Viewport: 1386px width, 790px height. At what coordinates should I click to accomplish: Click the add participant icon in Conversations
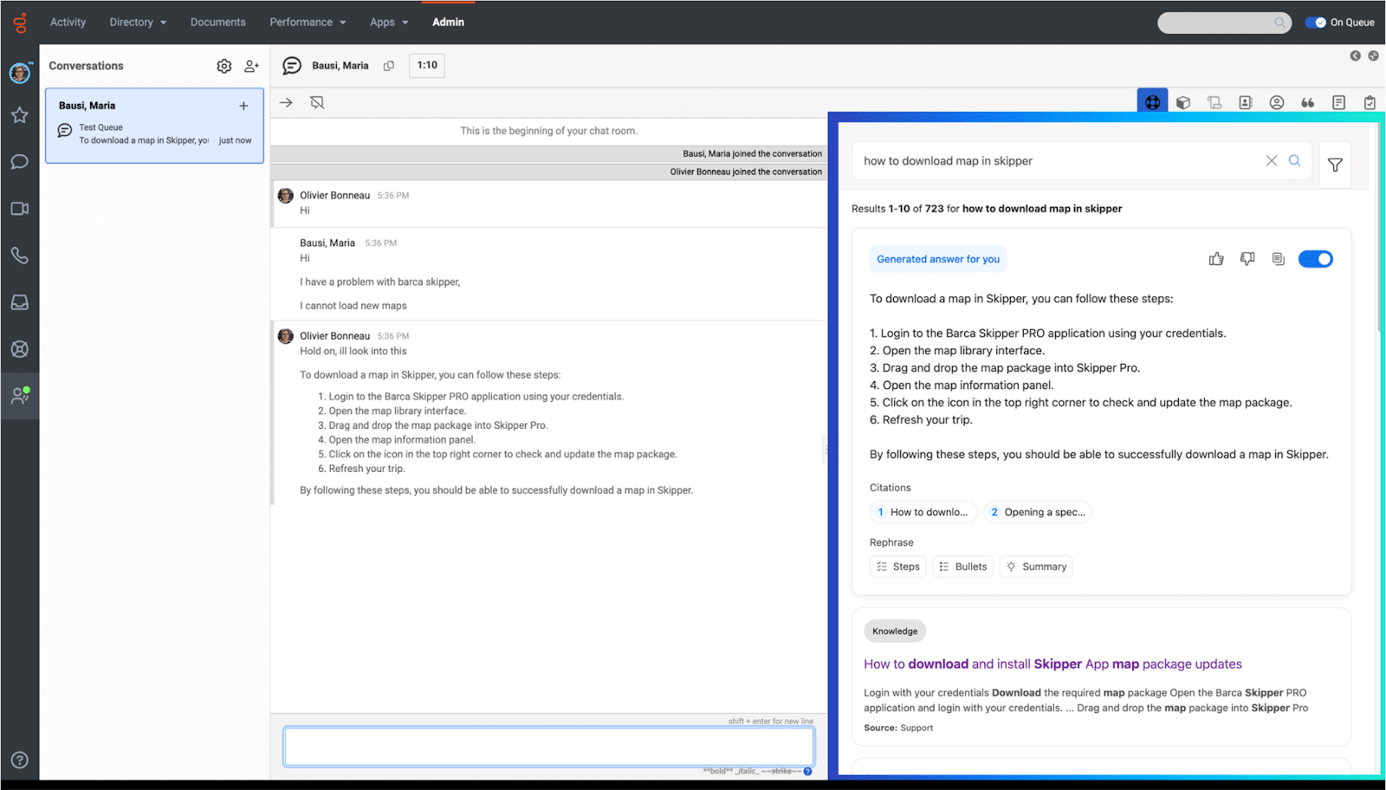[251, 66]
